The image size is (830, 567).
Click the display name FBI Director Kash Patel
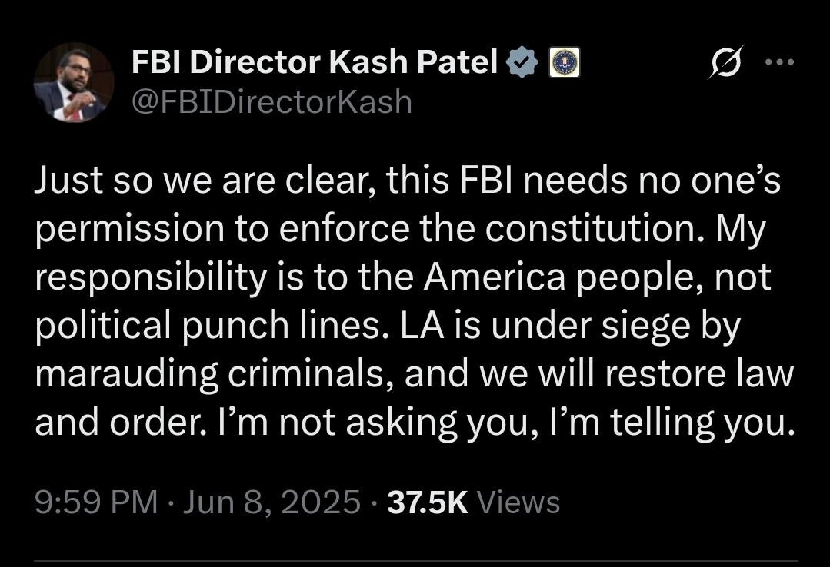pyautogui.click(x=315, y=63)
